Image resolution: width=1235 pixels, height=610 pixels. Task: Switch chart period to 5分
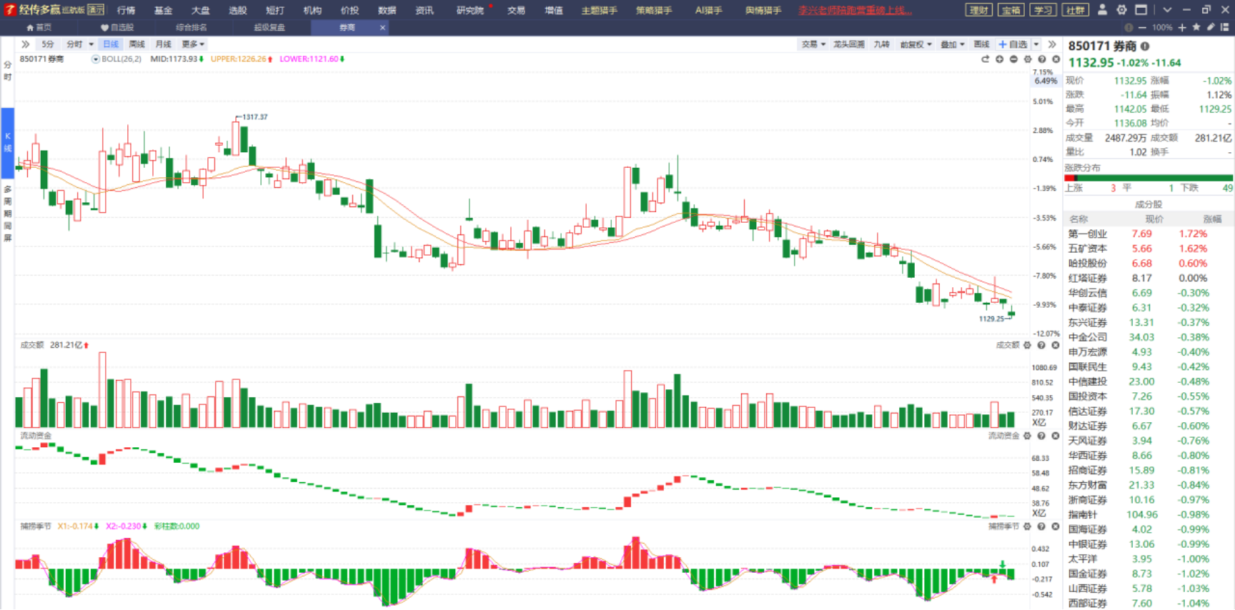pyautogui.click(x=48, y=44)
